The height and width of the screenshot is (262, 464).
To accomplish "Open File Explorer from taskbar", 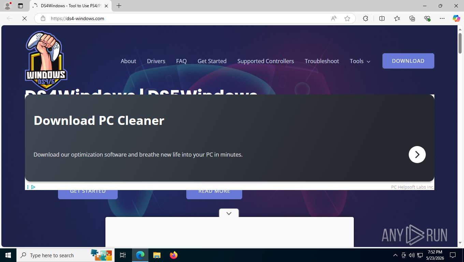I will click(x=157, y=255).
